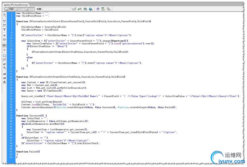This screenshot has height=167, width=247.
Task: Open the Visual Aids eye menu
Action: pos(109,9)
